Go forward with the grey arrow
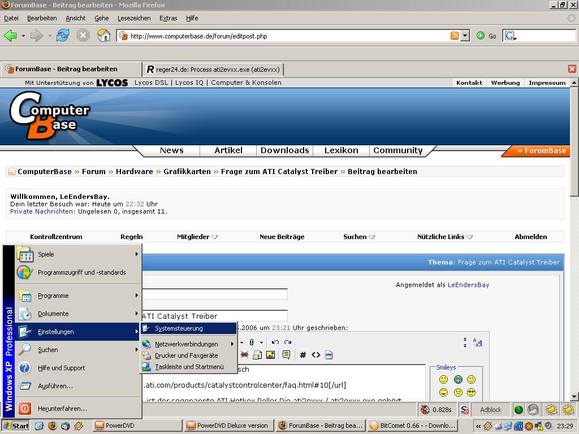Screen dimensions: 579x434 click(36, 36)
